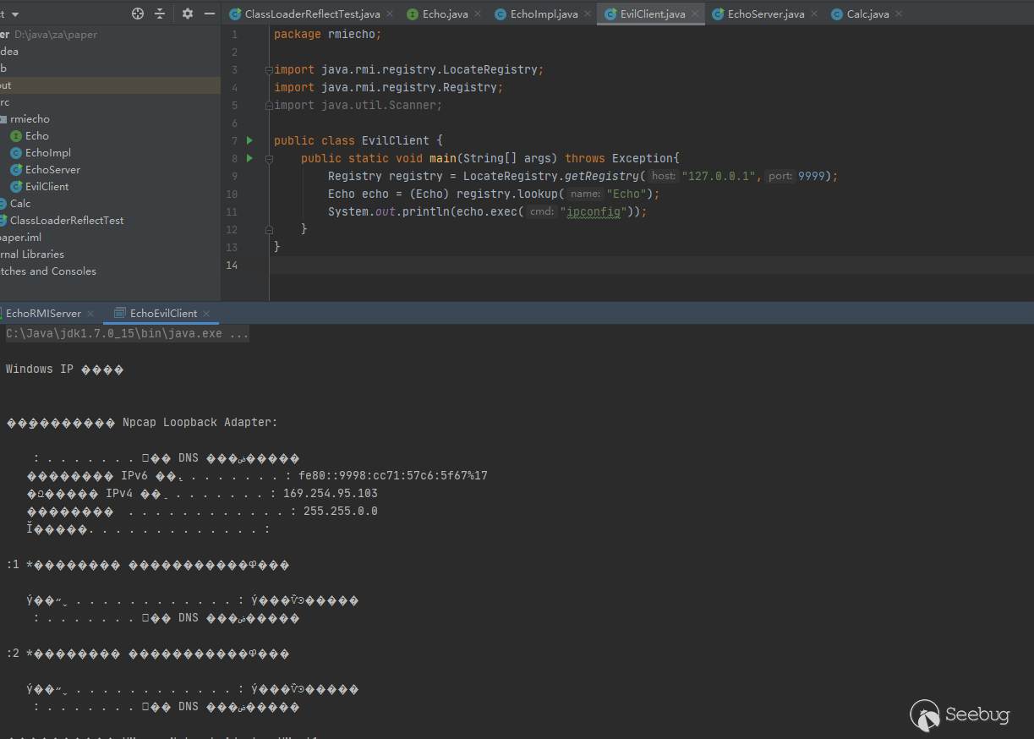Click the EvilClient runnable class icon in tree
The width and height of the screenshot is (1034, 739).
coord(16,187)
